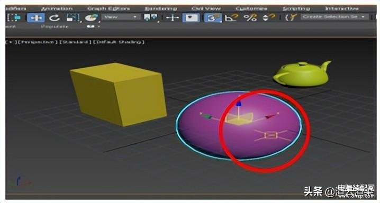Activate the Select and Scale tool
380x203 pixels.
tap(73, 17)
